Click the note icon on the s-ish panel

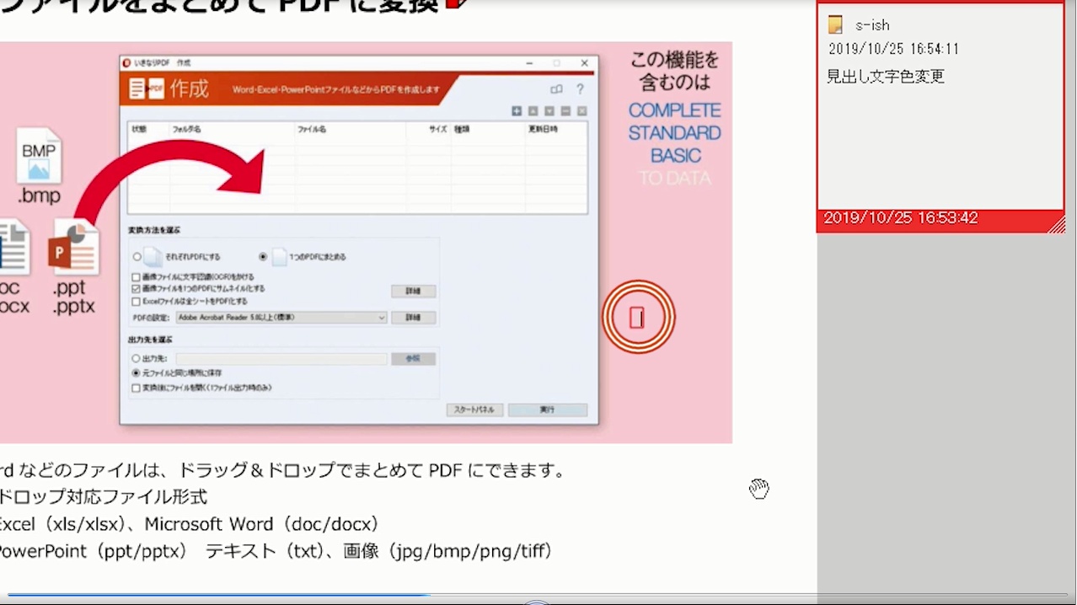(835, 25)
